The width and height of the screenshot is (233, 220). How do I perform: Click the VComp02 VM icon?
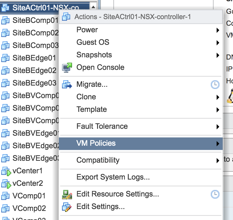[5, 208]
